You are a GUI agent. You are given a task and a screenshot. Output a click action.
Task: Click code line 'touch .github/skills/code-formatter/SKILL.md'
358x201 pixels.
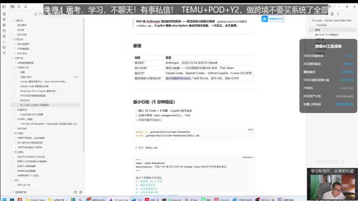(x=167, y=136)
